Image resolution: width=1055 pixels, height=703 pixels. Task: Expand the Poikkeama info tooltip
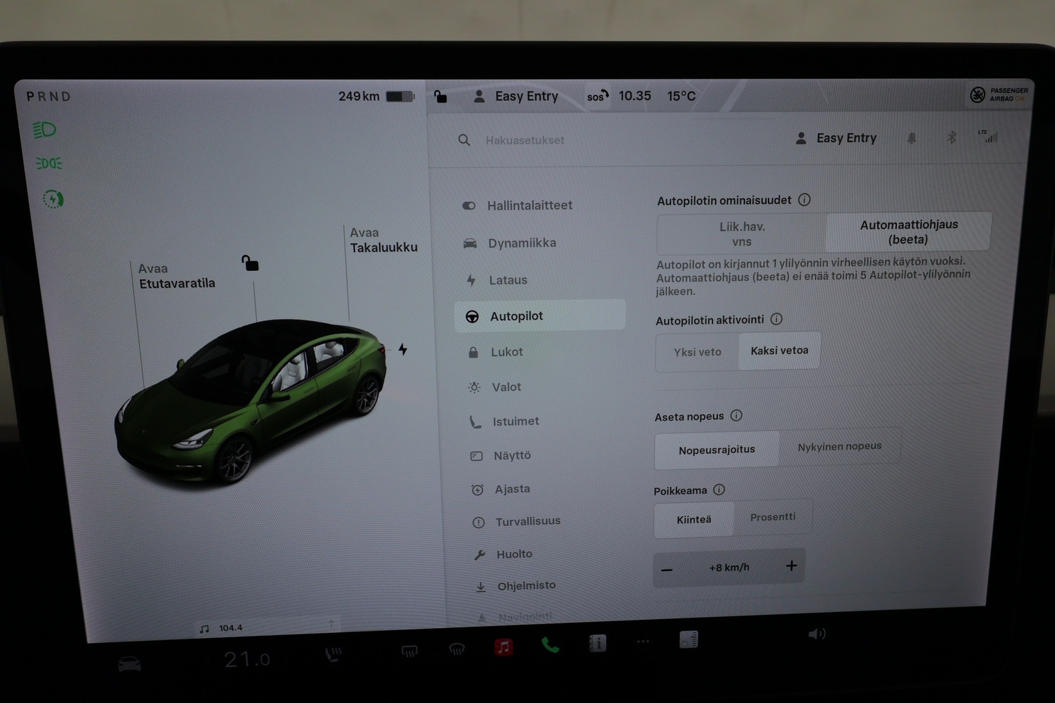720,490
